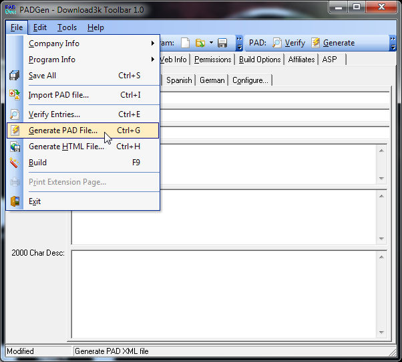Viewport: 402px width, 362px height.
Task: Click the Generate HTML File globe icon
Action: [x=15, y=147]
